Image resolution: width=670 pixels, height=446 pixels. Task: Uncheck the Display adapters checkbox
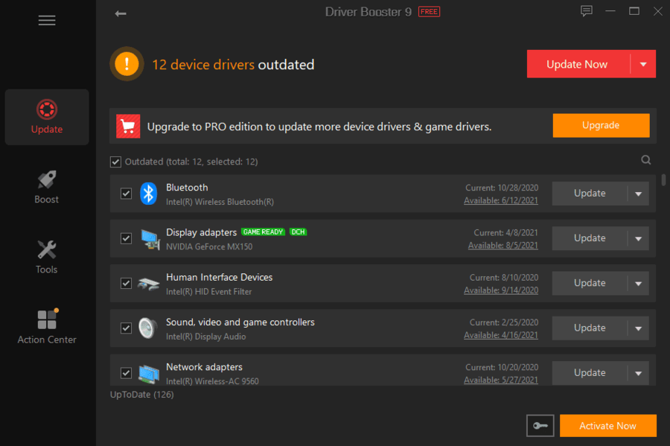[x=126, y=238]
